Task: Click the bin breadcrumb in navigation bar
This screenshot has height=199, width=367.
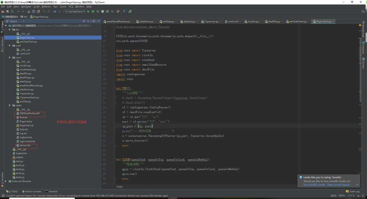Action: (x=24, y=17)
